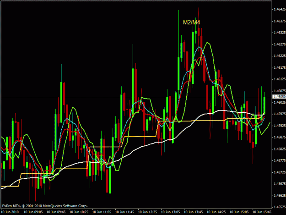Click the M2/M4 chart label
Viewport: 286px width, 215px height.
(x=192, y=22)
